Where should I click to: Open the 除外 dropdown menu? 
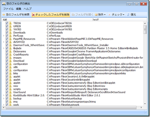(100, 15)
